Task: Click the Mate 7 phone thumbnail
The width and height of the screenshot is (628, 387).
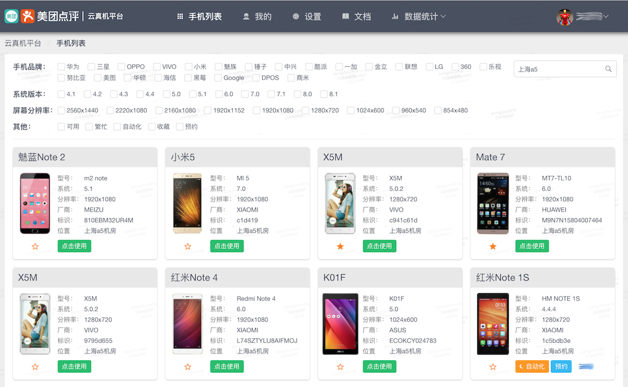Action: coord(493,203)
